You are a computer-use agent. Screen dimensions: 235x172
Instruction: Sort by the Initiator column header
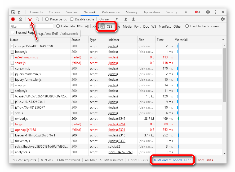click(x=122, y=40)
